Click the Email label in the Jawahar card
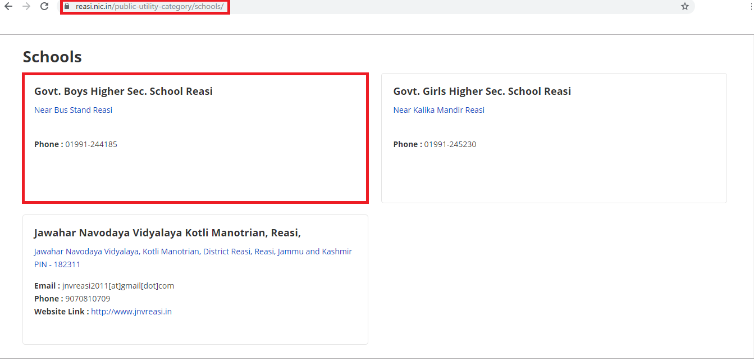This screenshot has width=754, height=361. click(47, 286)
